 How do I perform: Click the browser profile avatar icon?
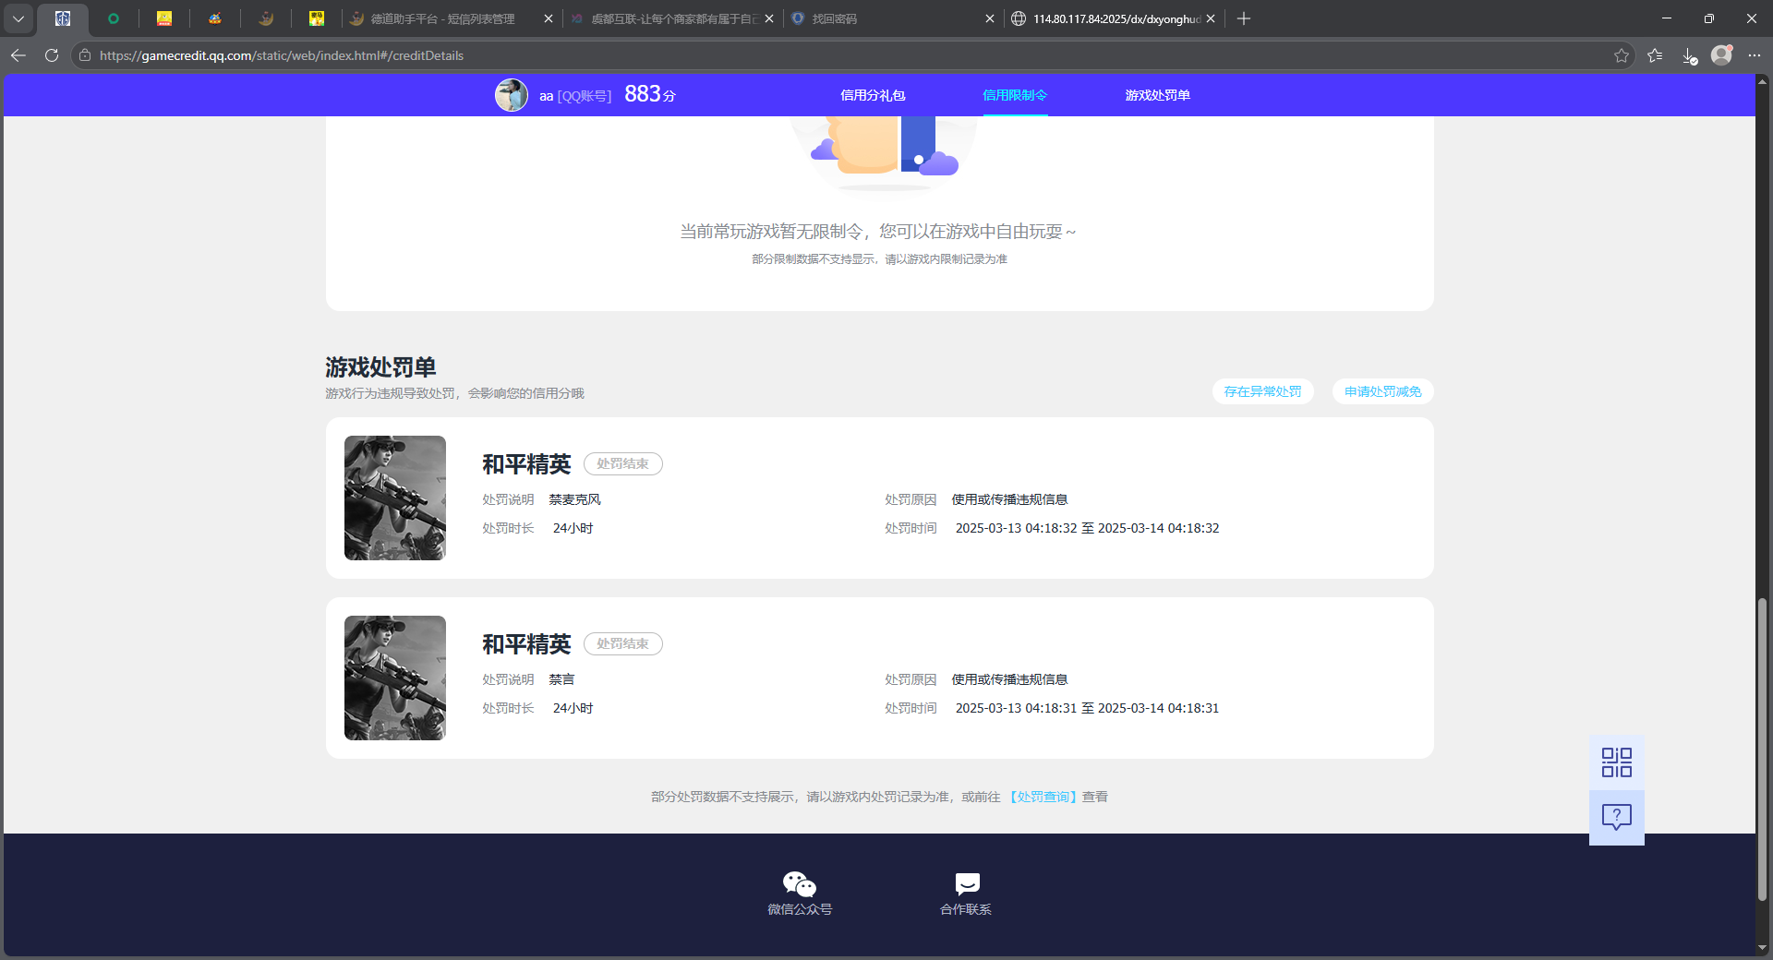coord(1721,55)
